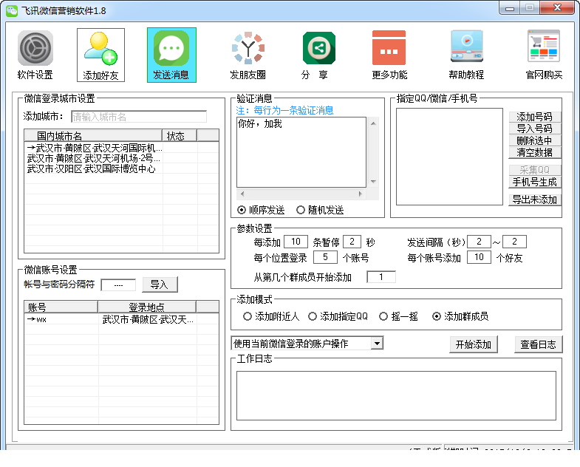Viewport: 580px width, 467px height.
Task: Click the 发送间隔 minimum seconds field
Action: 479,242
